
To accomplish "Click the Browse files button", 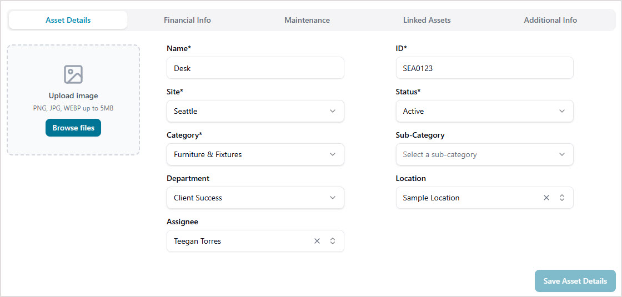I will click(73, 128).
